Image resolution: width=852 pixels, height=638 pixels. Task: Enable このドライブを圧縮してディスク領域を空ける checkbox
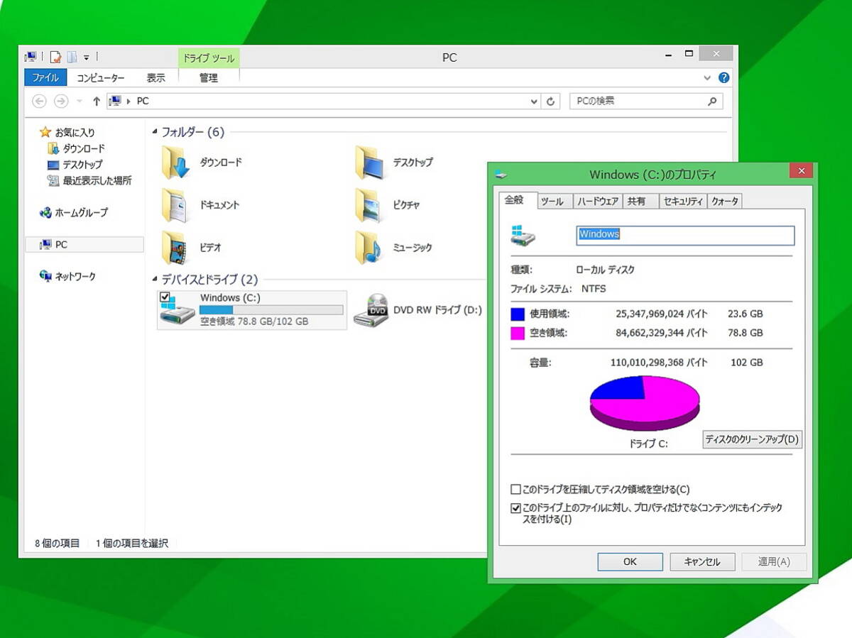pos(515,490)
